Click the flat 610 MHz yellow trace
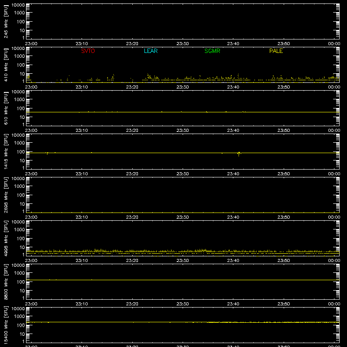The image size is (347, 347). pyautogui.click(x=183, y=112)
